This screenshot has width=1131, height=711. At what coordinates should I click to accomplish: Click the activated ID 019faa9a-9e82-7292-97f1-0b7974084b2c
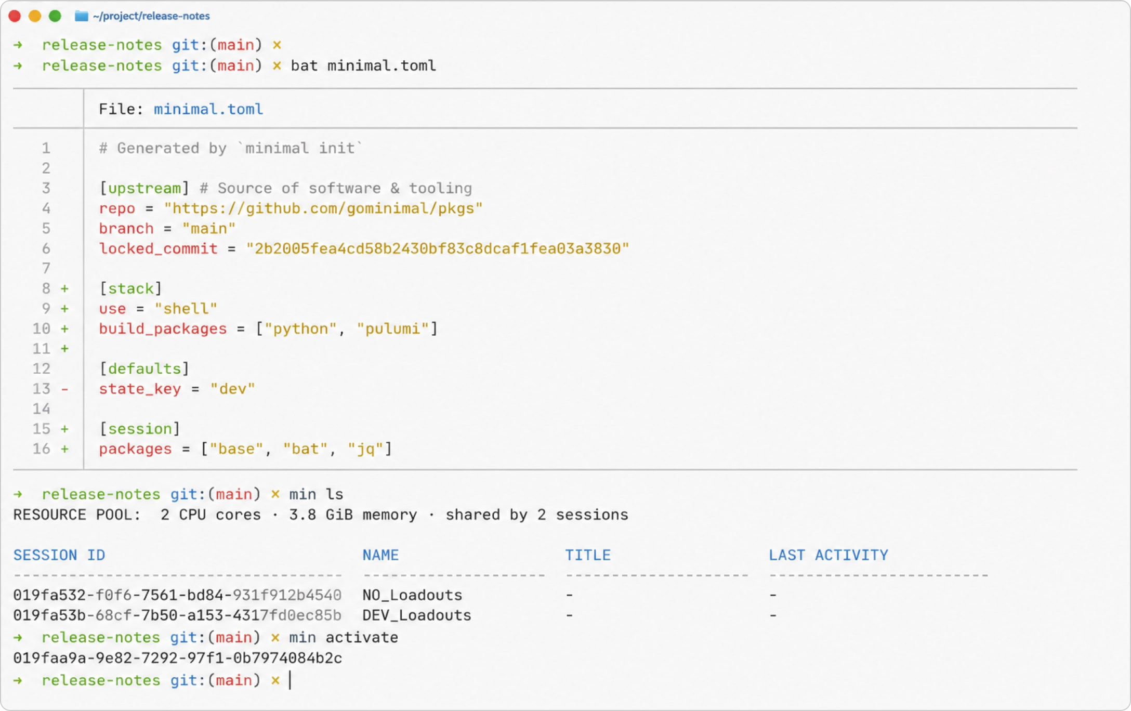[x=177, y=659]
